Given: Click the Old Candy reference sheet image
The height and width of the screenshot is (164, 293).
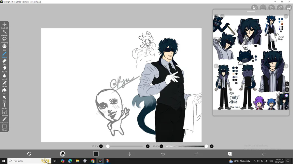Looking at the screenshot, I should (251, 63).
